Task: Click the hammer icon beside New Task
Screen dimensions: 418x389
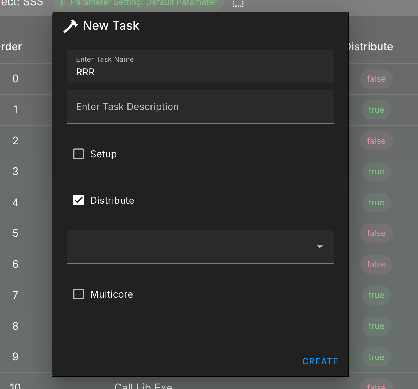Action: [71, 26]
